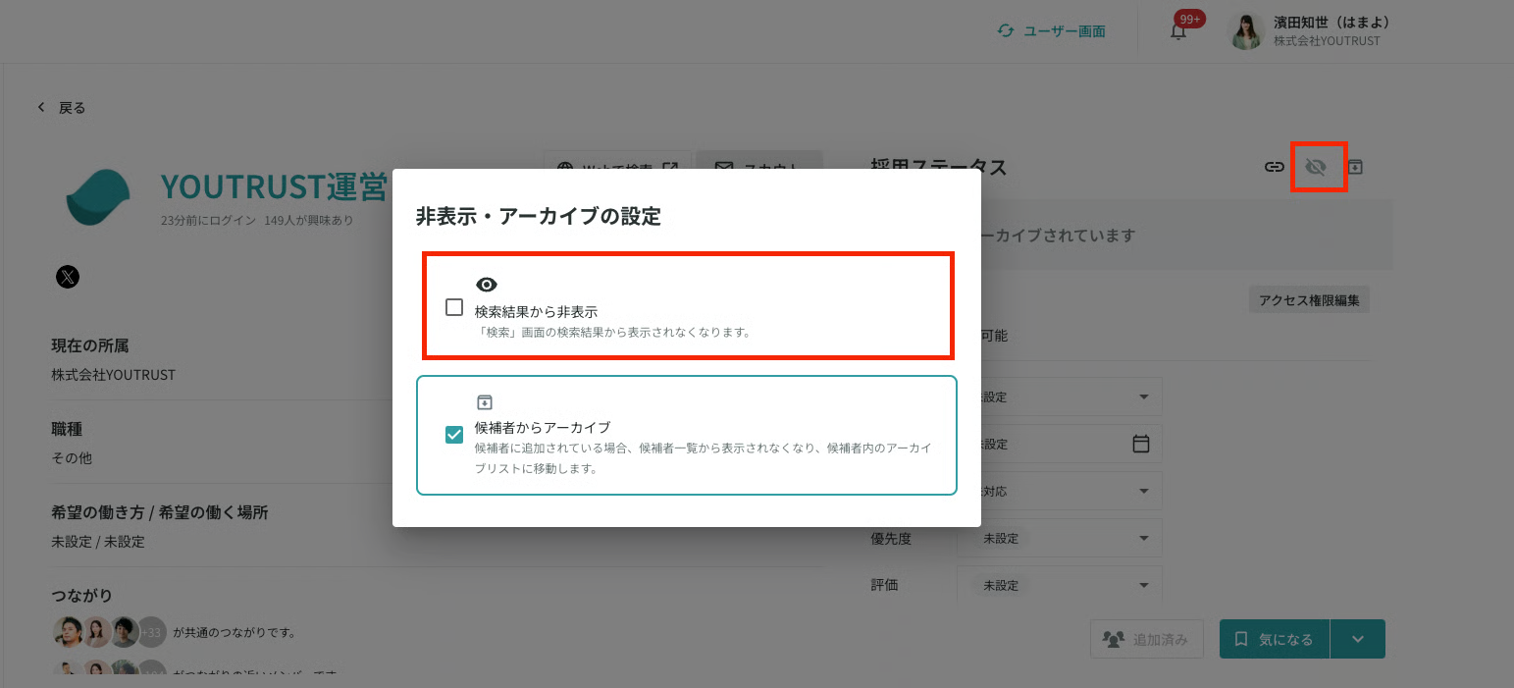Click the date input field with calendar
The width and height of the screenshot is (1514, 688).
click(1071, 444)
